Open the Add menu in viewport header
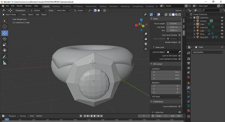Image resolution: width=225 pixels, height=122 pixels. (37, 15)
